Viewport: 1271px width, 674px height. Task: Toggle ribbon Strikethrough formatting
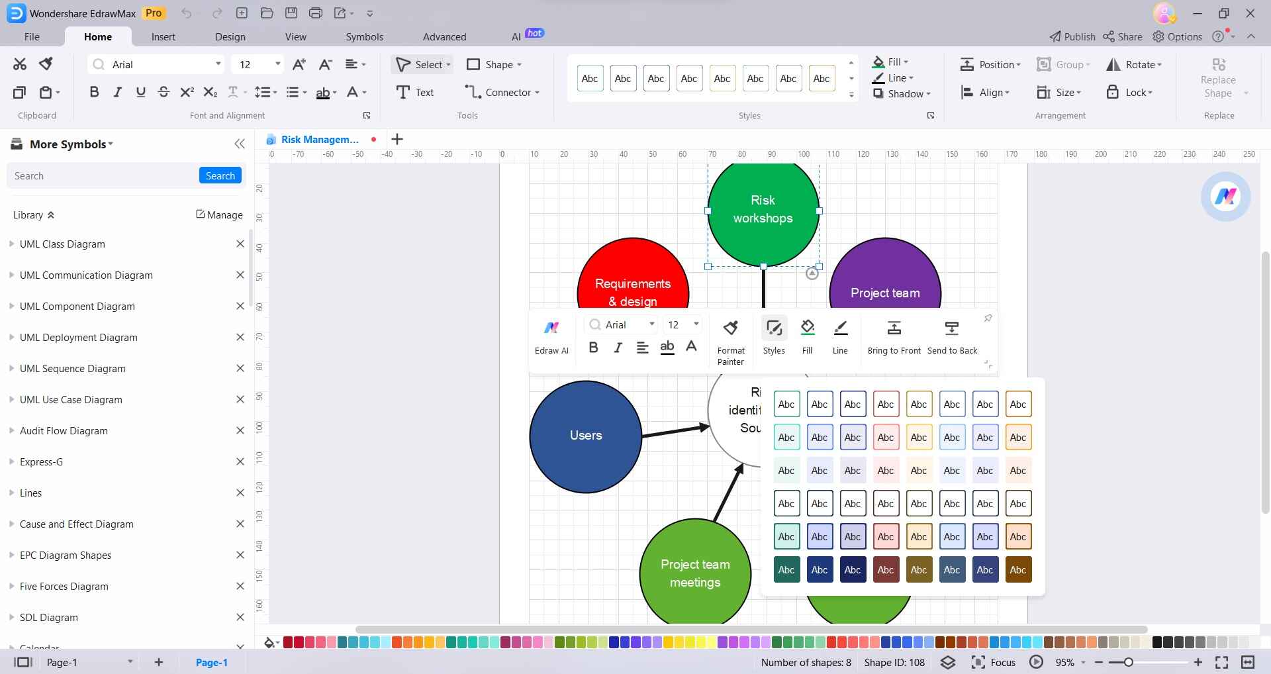point(164,92)
